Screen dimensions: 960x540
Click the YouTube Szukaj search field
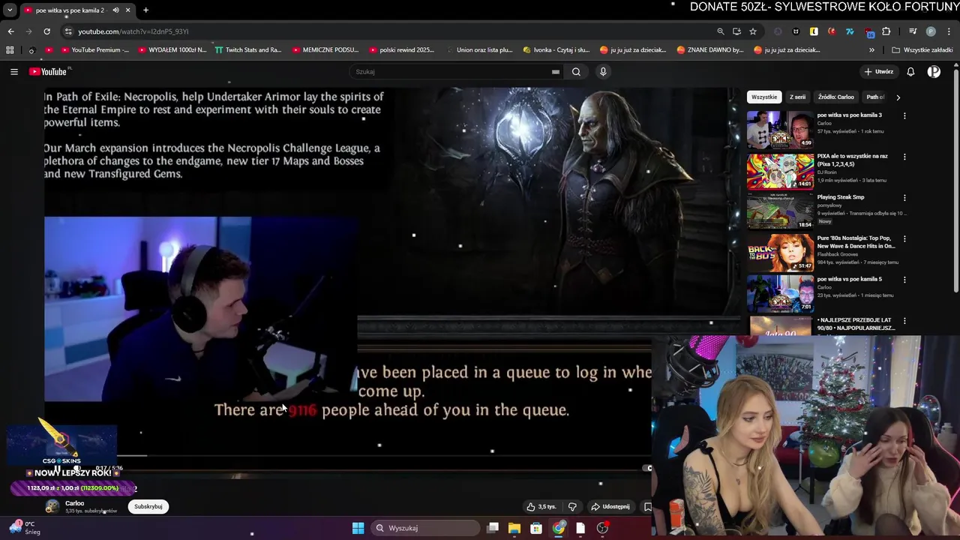click(457, 72)
